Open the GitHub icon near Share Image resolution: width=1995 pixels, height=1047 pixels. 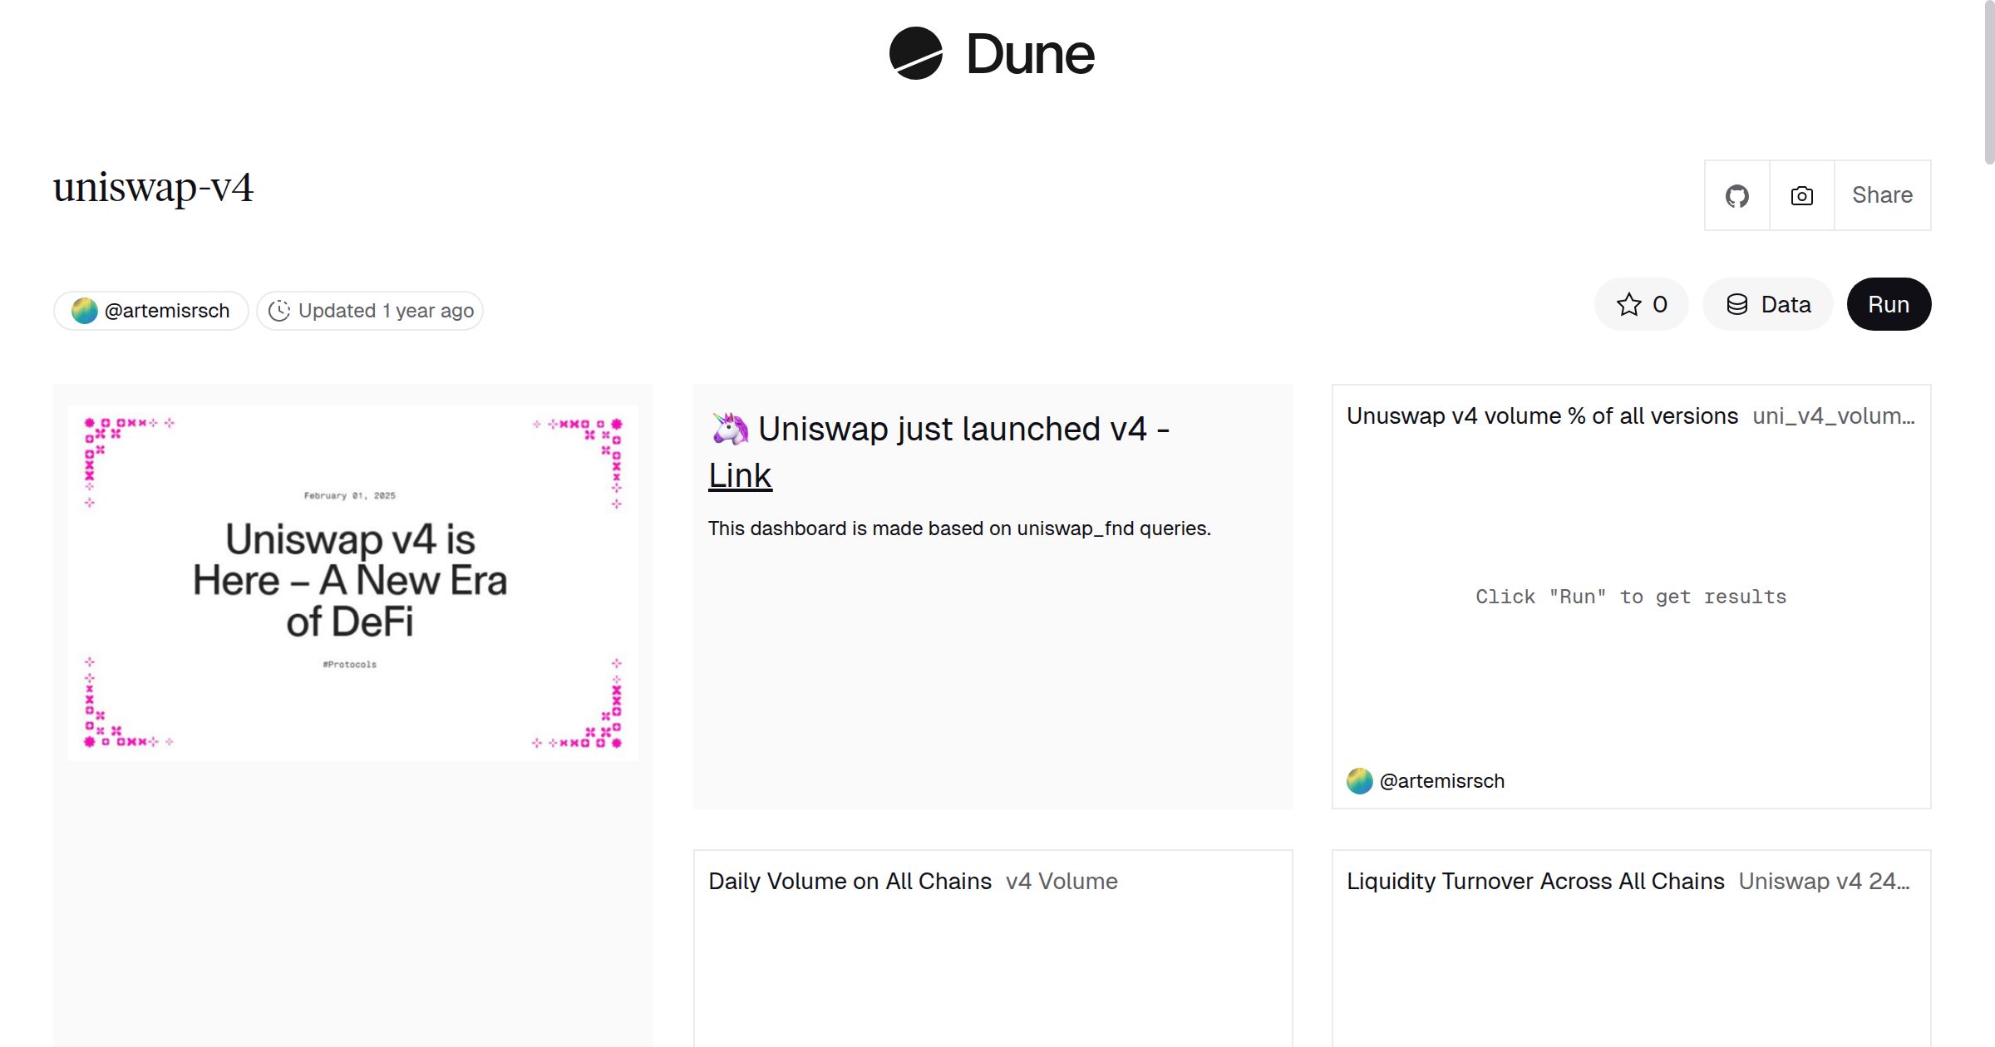pyautogui.click(x=1736, y=194)
